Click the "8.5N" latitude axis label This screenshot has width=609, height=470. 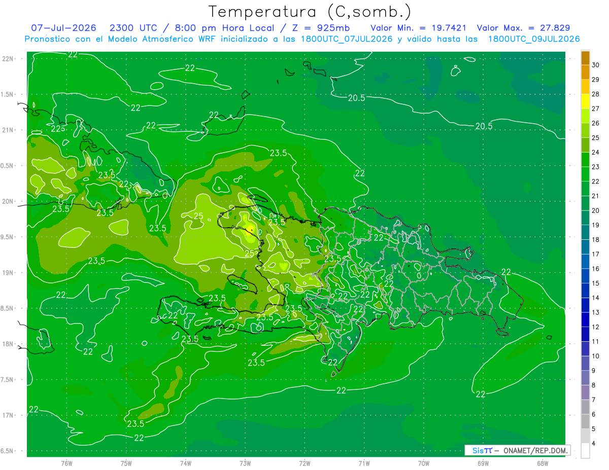8,308
